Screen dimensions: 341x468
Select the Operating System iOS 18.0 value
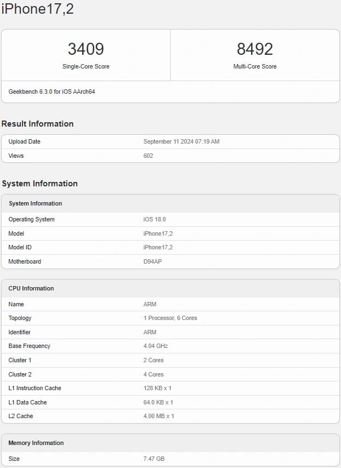pyautogui.click(x=152, y=219)
